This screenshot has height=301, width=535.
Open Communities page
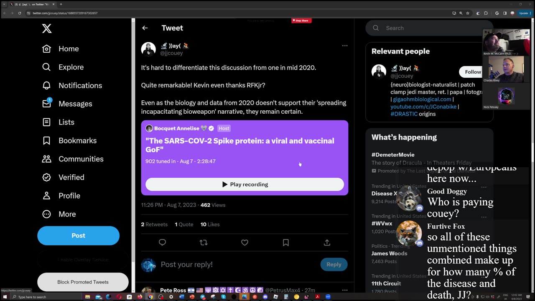73,159
